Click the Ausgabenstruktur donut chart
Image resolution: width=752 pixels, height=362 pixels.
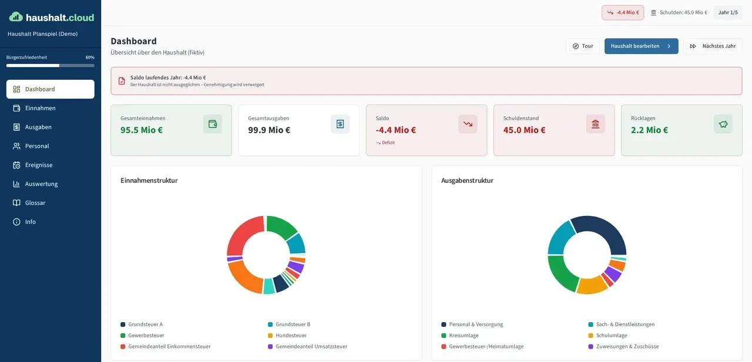[x=587, y=255]
